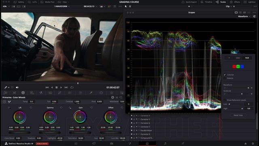Click the Pivot value field
This screenshot has width=259, height=146.
100,101
